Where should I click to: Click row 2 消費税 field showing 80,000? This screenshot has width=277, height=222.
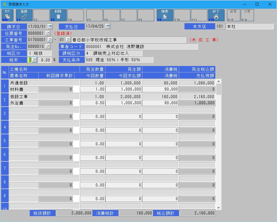tap(160, 103)
